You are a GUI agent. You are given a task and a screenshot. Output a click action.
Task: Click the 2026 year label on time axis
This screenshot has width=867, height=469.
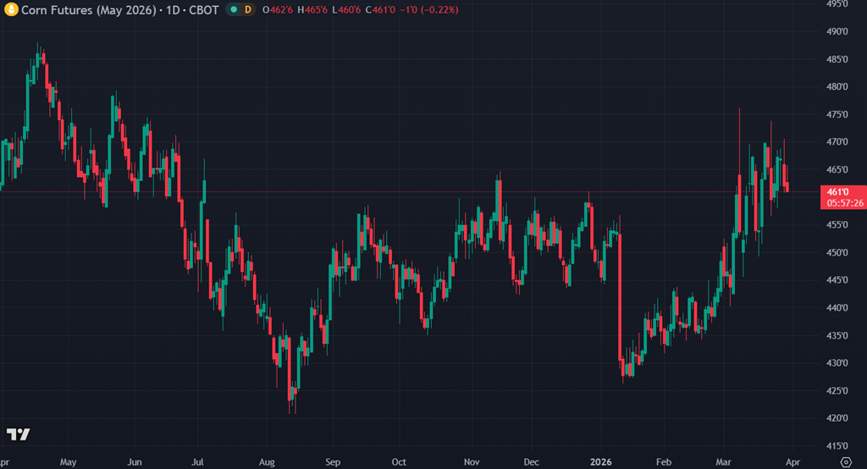point(599,462)
